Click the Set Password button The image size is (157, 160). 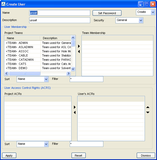tap(107, 13)
